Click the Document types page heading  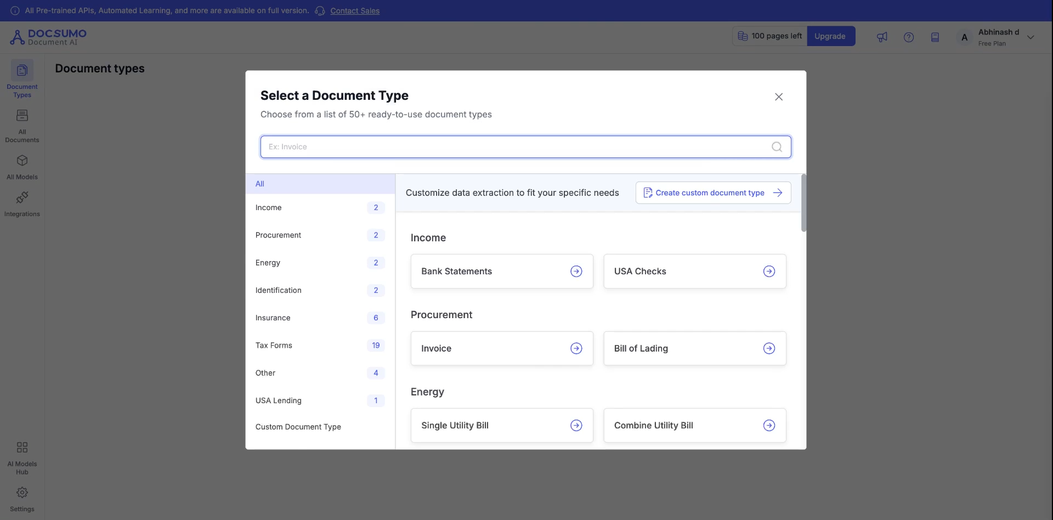(100, 69)
